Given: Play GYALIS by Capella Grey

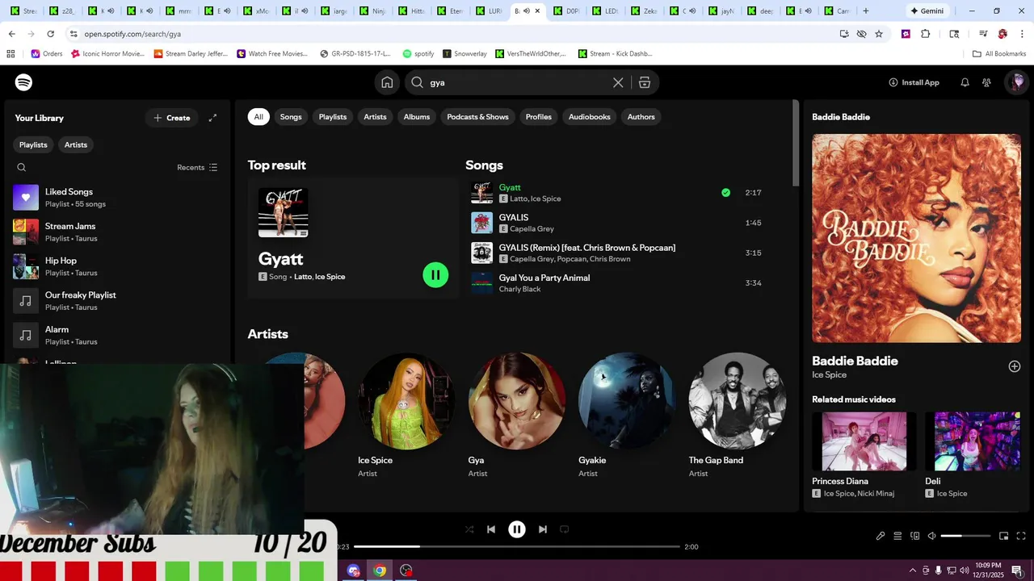Looking at the screenshot, I should click(x=618, y=223).
